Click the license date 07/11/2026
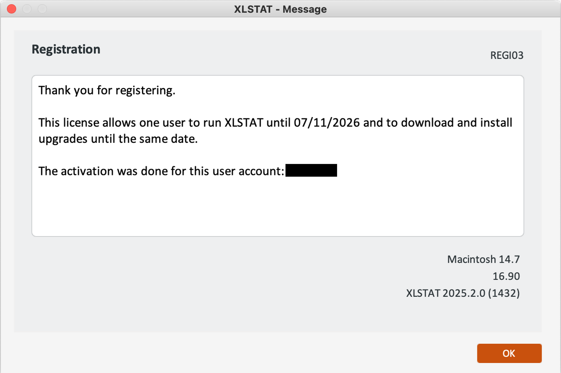This screenshot has width=561, height=373. point(328,123)
